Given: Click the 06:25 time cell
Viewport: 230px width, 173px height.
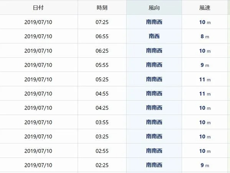Looking at the screenshot, I should coord(102,51).
